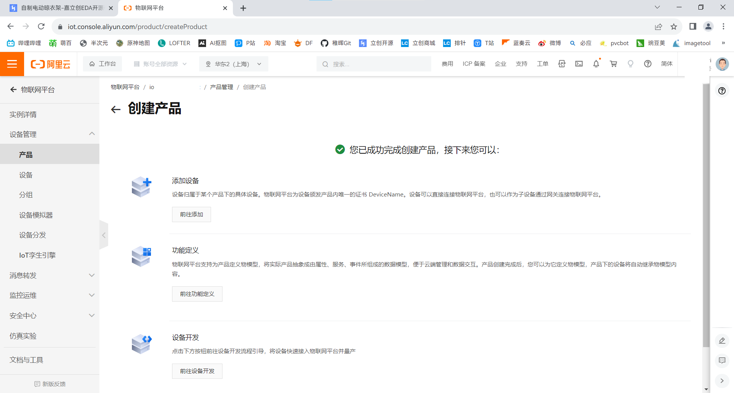Screen dimensions: 734x393
Task: Collapse the 设备管理 section
Action: click(x=92, y=134)
